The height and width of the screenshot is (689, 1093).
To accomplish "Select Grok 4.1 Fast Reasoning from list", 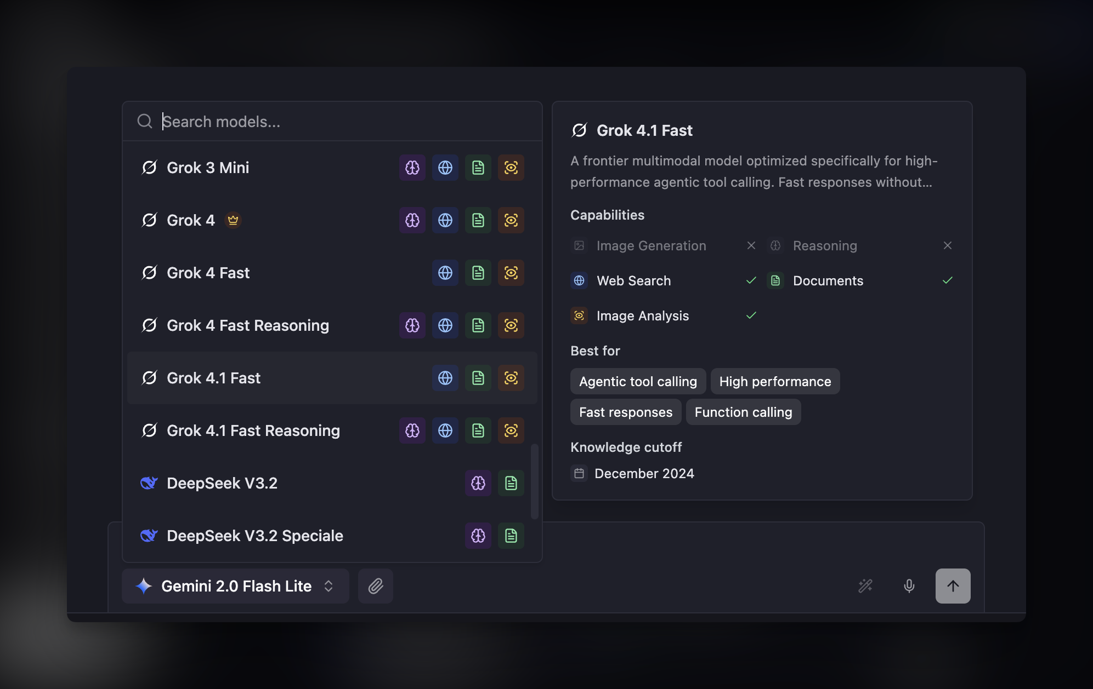I will pos(332,430).
